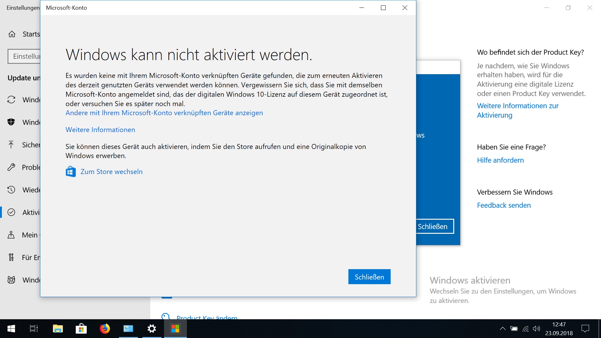Maximize the Microsoft-Konto dialog window
Screen dimensions: 601x338
[x=383, y=8]
